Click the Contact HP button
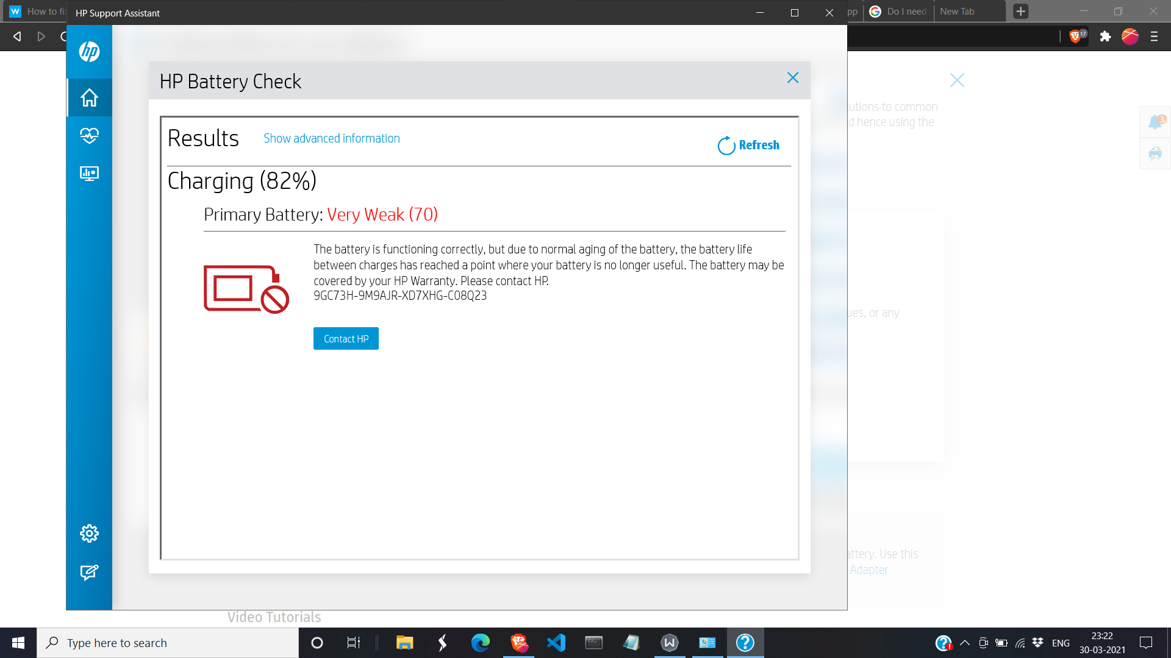The width and height of the screenshot is (1171, 658). coord(346,339)
